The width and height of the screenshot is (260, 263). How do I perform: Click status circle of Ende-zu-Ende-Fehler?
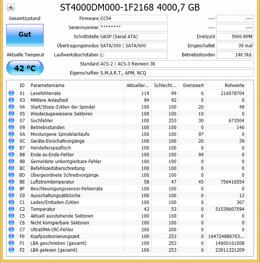click(x=11, y=154)
